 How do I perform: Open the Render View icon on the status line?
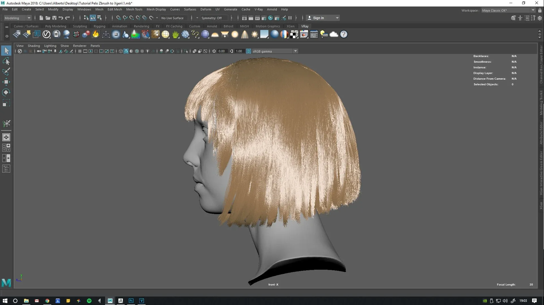click(244, 18)
